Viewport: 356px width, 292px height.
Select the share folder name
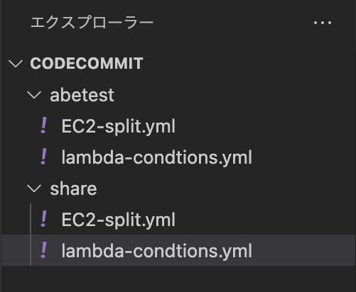point(73,189)
